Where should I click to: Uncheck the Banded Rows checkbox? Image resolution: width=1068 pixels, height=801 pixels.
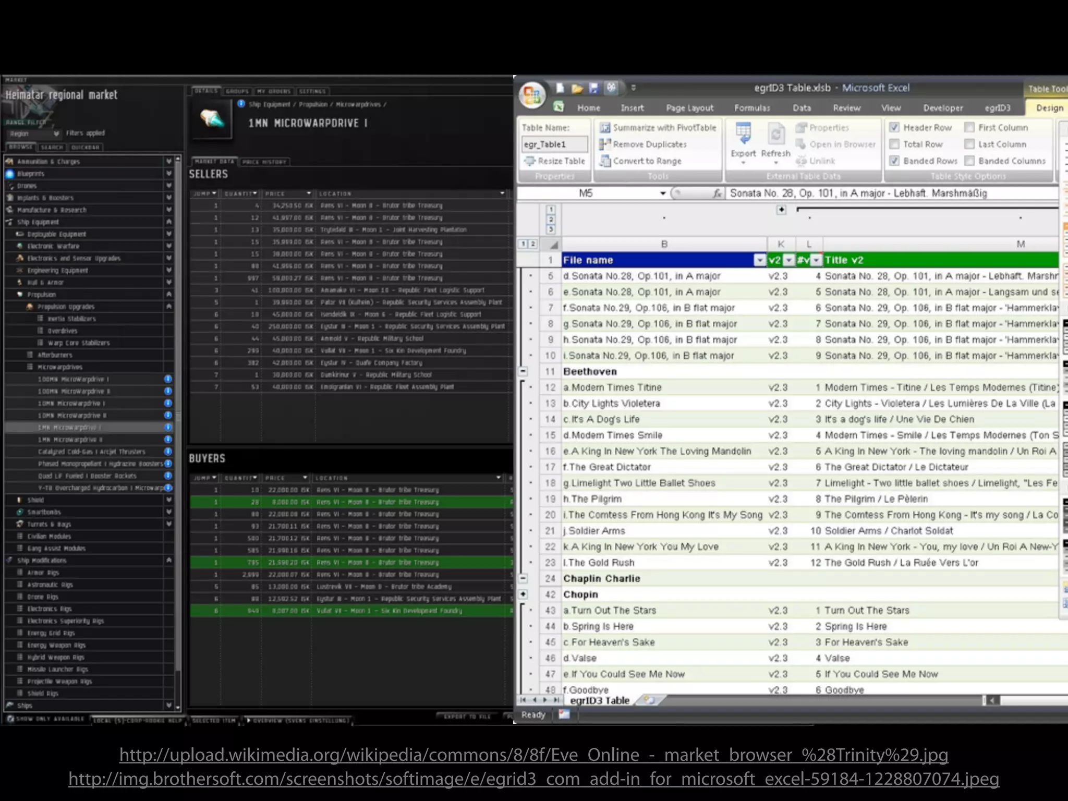click(894, 161)
